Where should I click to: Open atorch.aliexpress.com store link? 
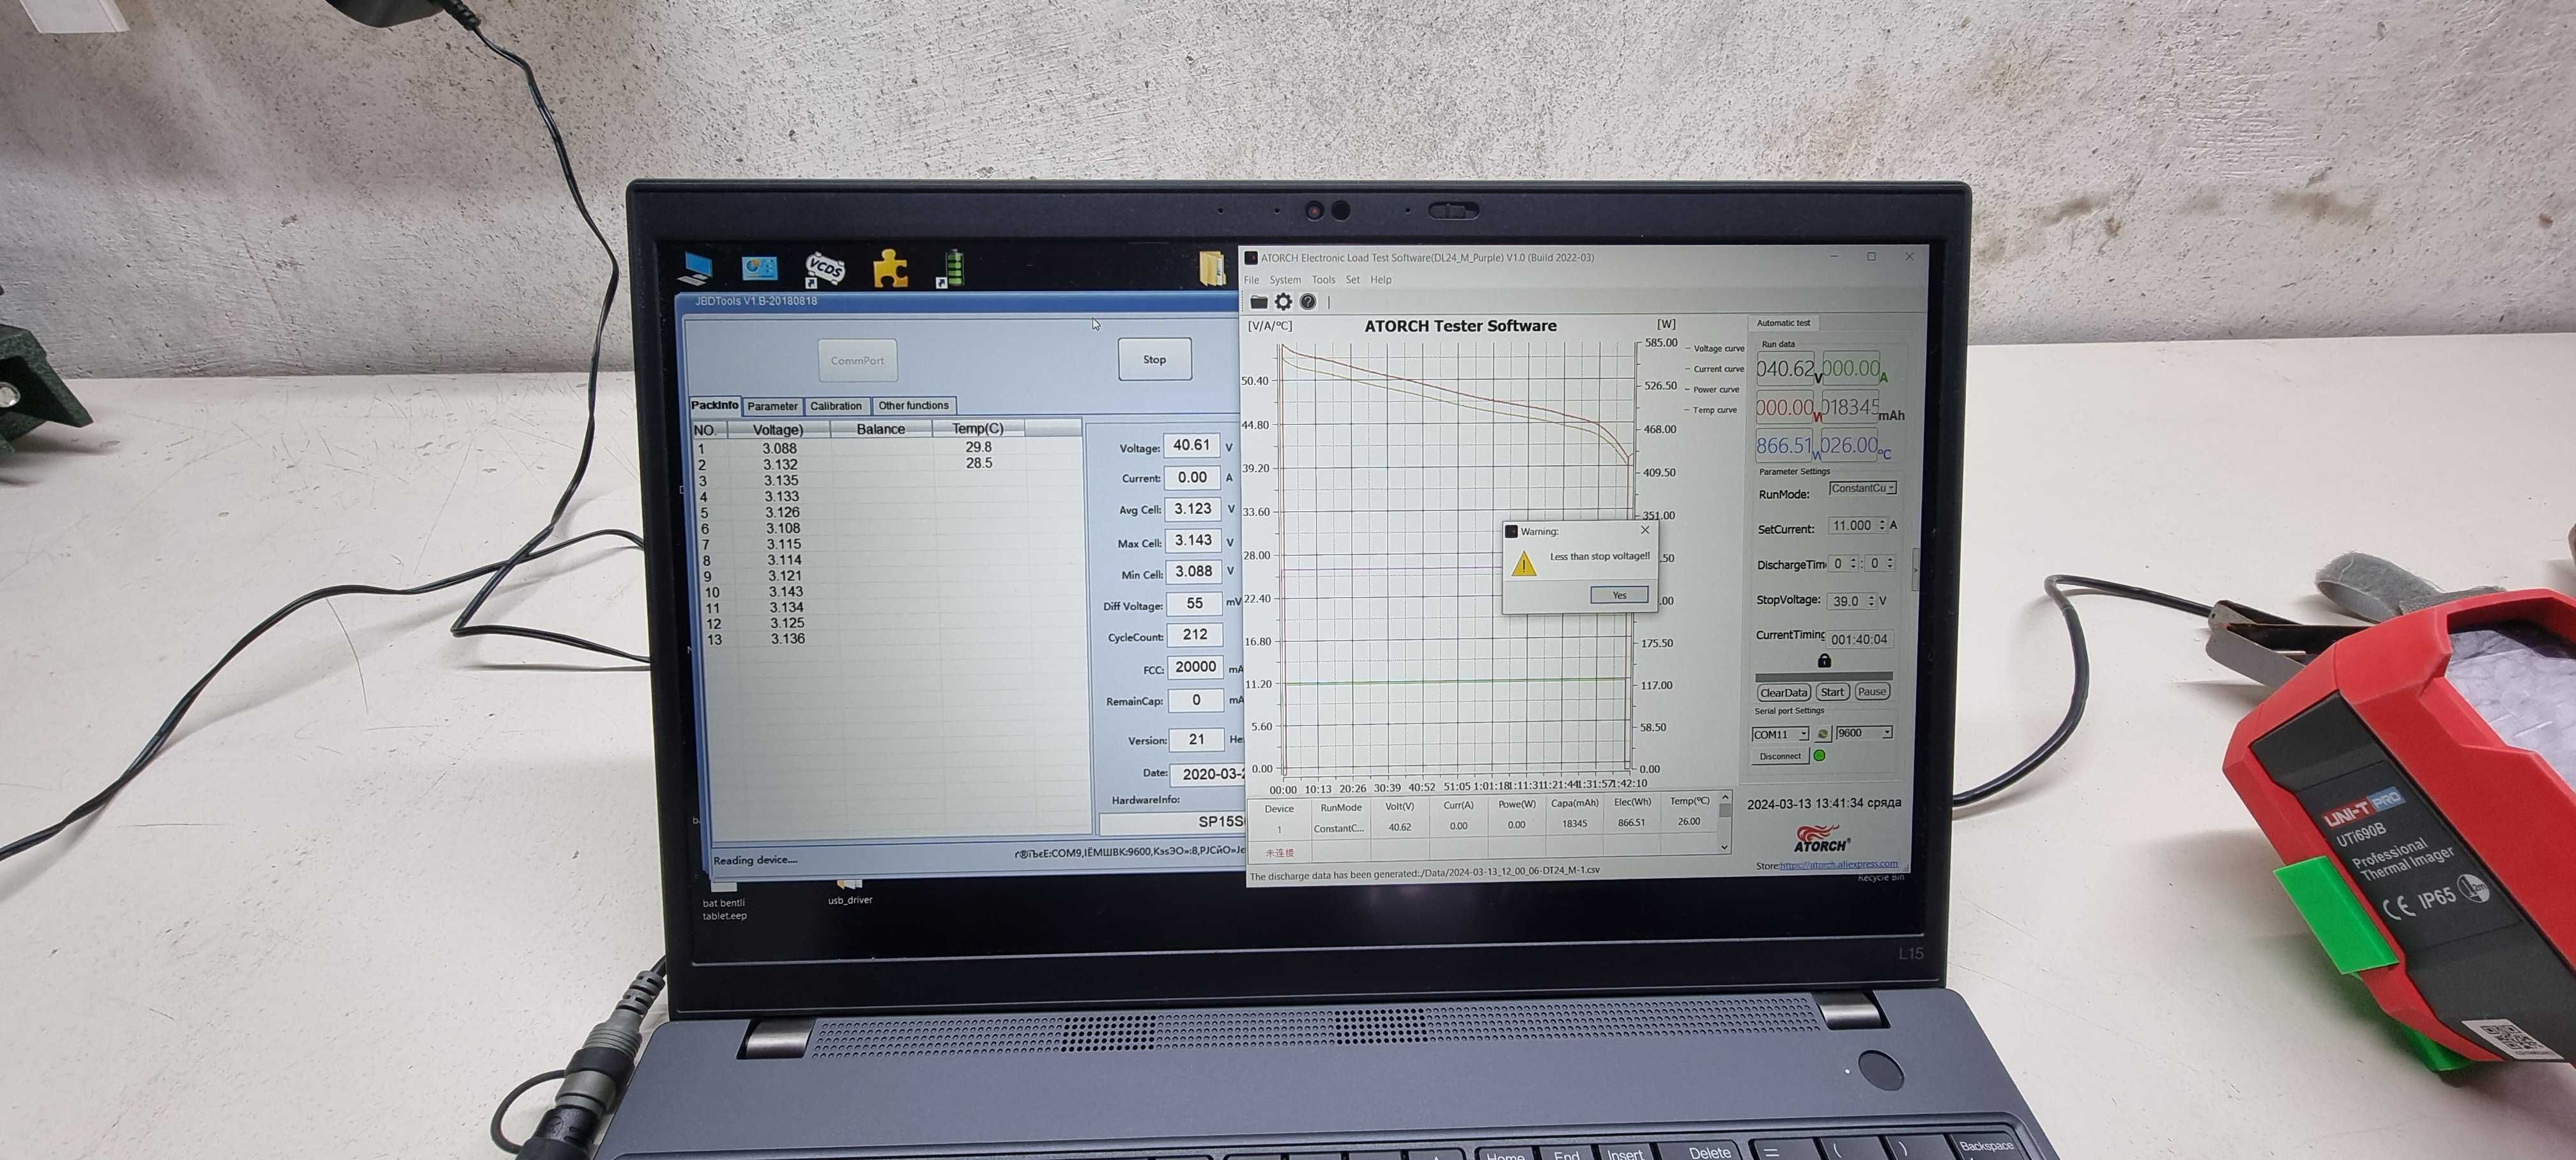click(1838, 864)
